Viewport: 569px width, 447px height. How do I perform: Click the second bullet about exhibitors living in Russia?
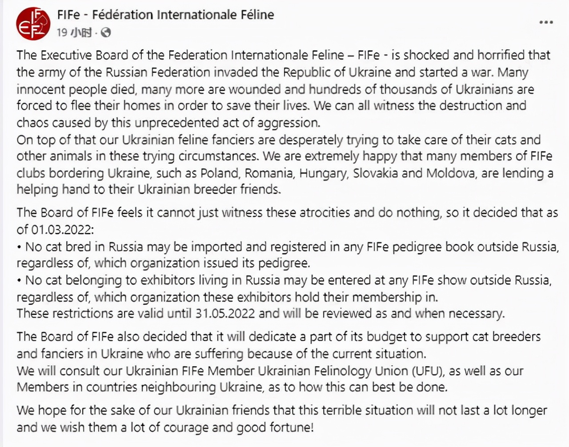284,288
